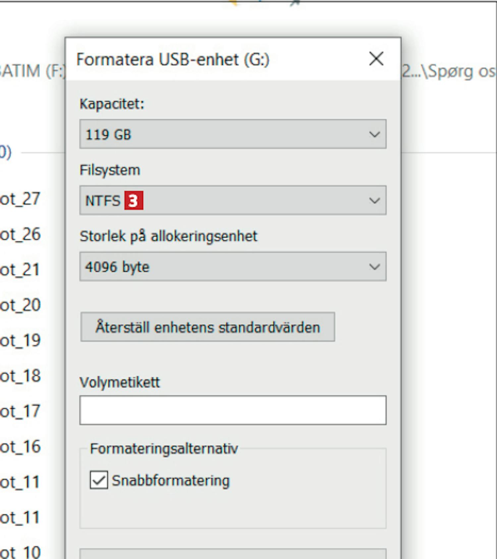Expand the Filsystem dropdown set to NTFS
The width and height of the screenshot is (497, 559).
coord(233,200)
